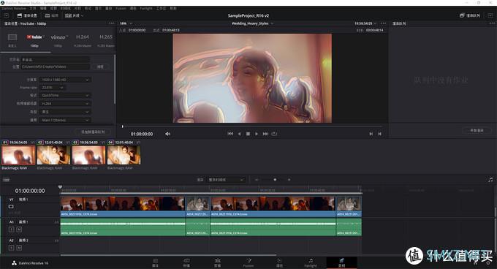Click the file name input field
Viewport: 497px width, 269px height.
56,59
